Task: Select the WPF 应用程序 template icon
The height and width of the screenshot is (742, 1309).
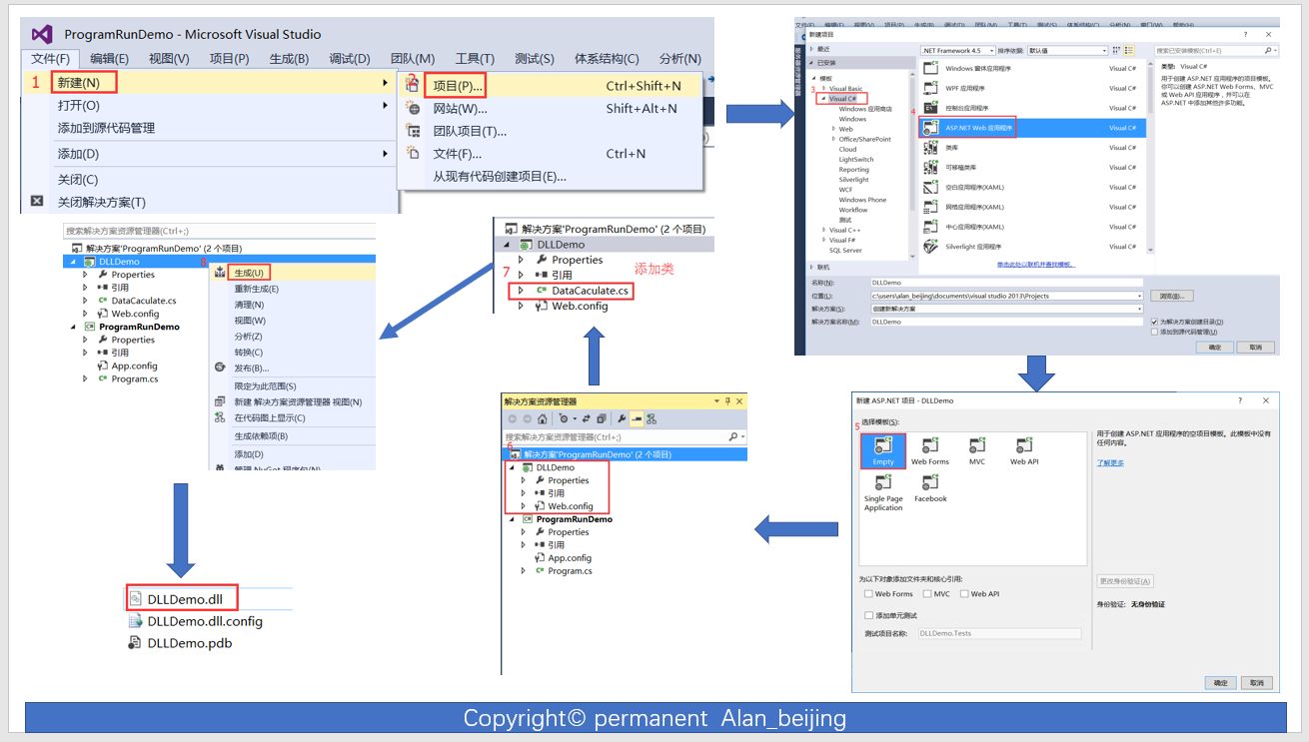Action: [930, 88]
